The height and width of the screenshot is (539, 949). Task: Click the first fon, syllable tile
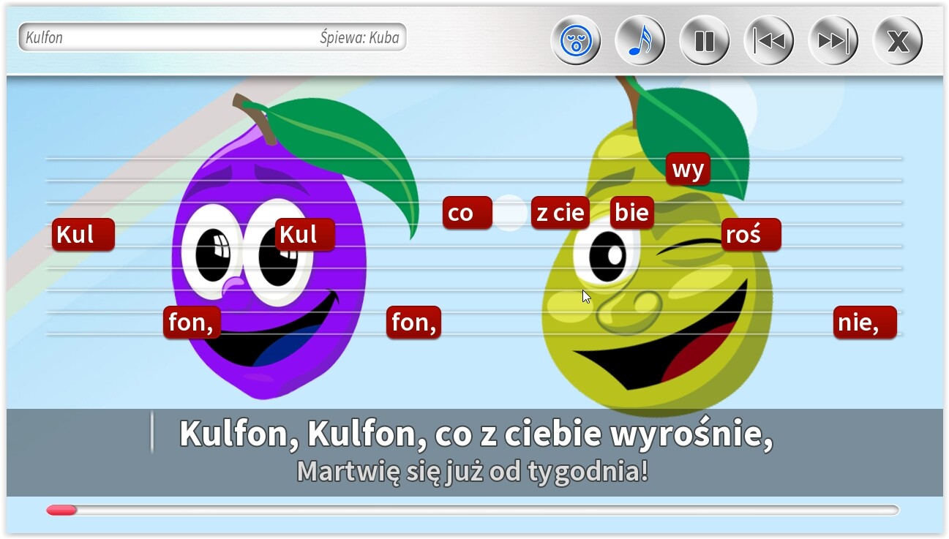(x=192, y=322)
